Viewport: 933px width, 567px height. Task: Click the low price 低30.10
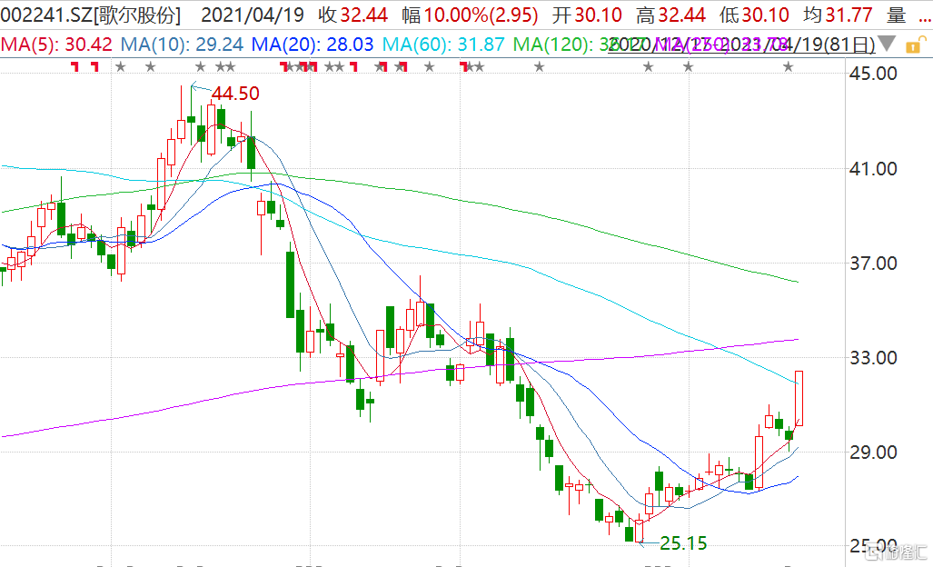[755, 15]
